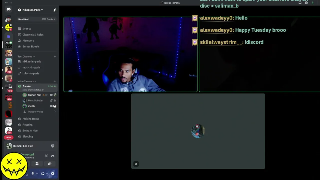Click the edit pencil for channel status
The height and width of the screenshot is (180, 320).
[42, 90]
